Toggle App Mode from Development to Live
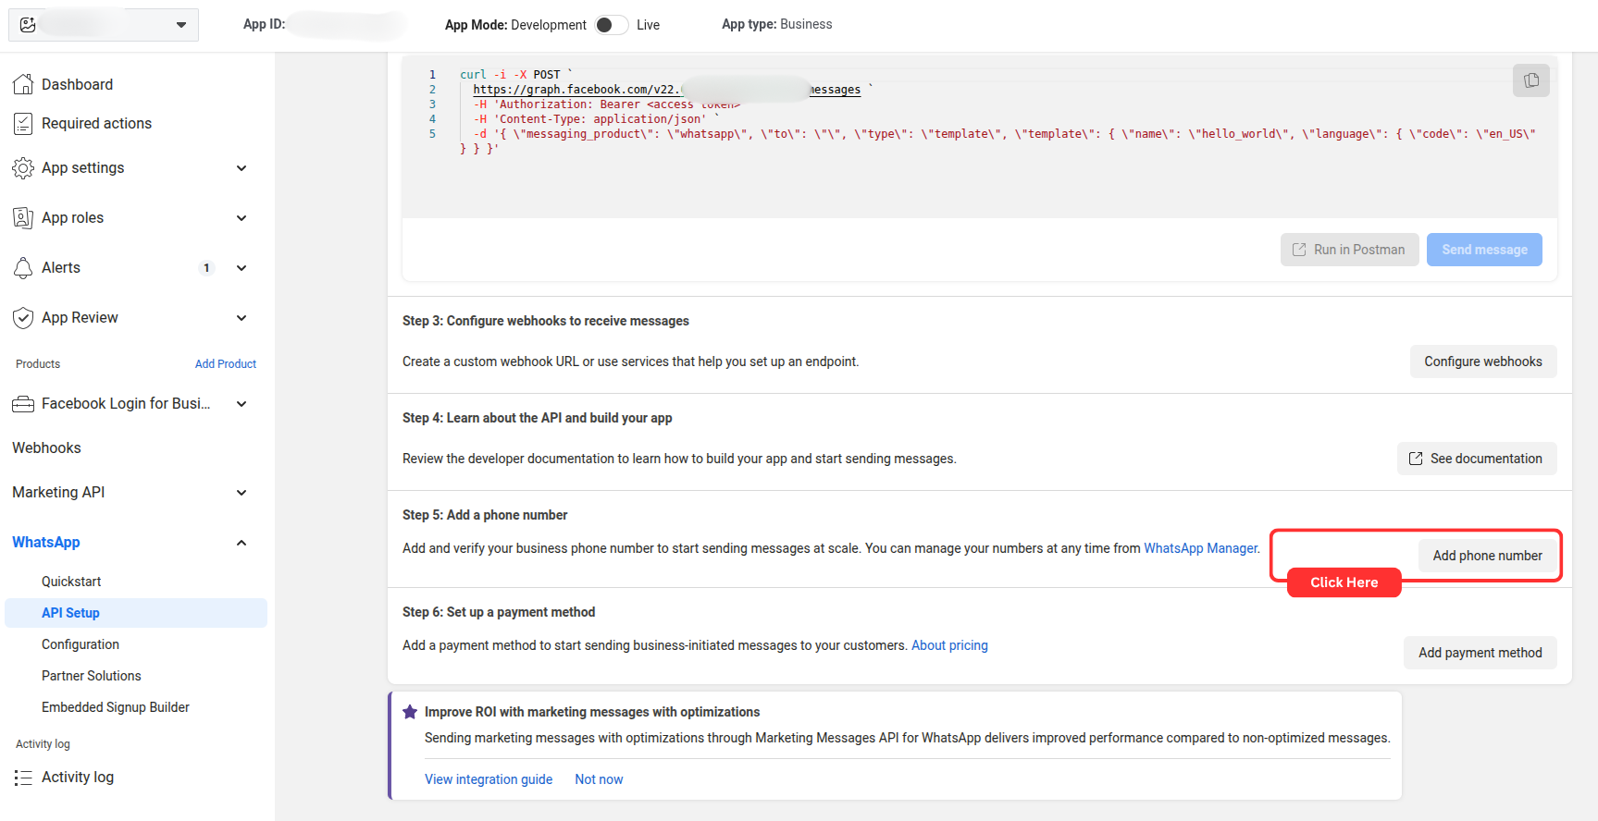This screenshot has height=821, width=1598. 611,25
